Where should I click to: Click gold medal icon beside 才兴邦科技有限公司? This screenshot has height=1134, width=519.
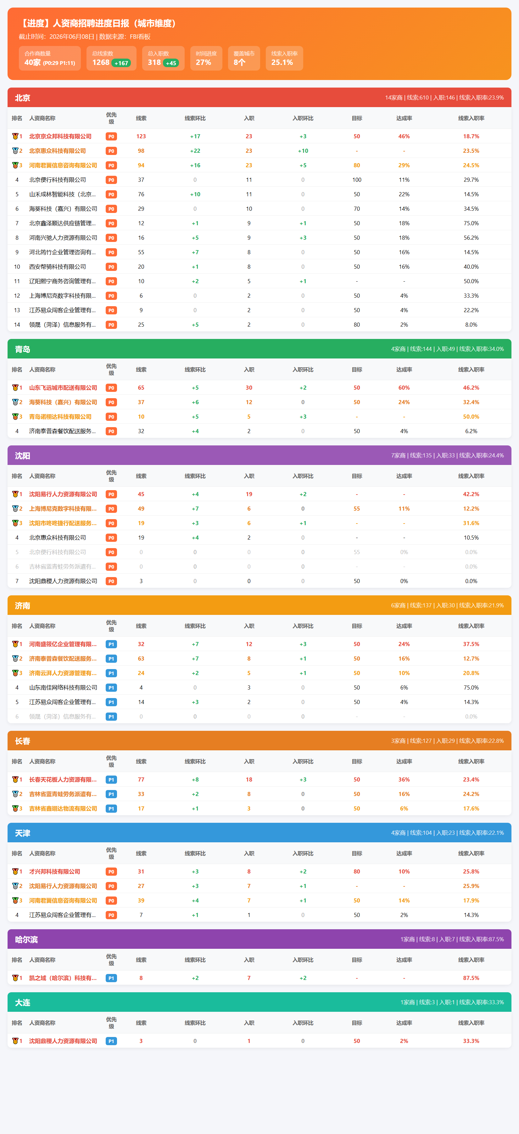(15, 872)
